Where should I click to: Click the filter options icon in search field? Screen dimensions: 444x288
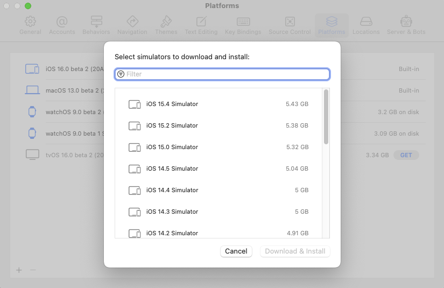click(121, 74)
